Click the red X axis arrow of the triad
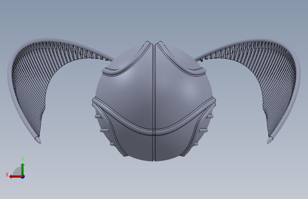This screenshot has width=308, height=199. [x=16, y=177]
